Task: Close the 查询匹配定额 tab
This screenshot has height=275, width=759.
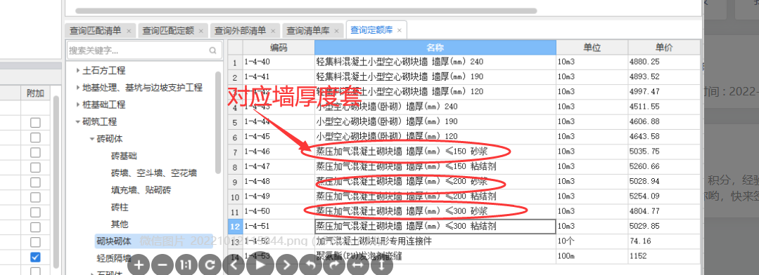Action: (x=201, y=31)
